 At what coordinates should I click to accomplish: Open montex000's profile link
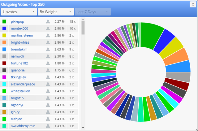tap(19, 28)
